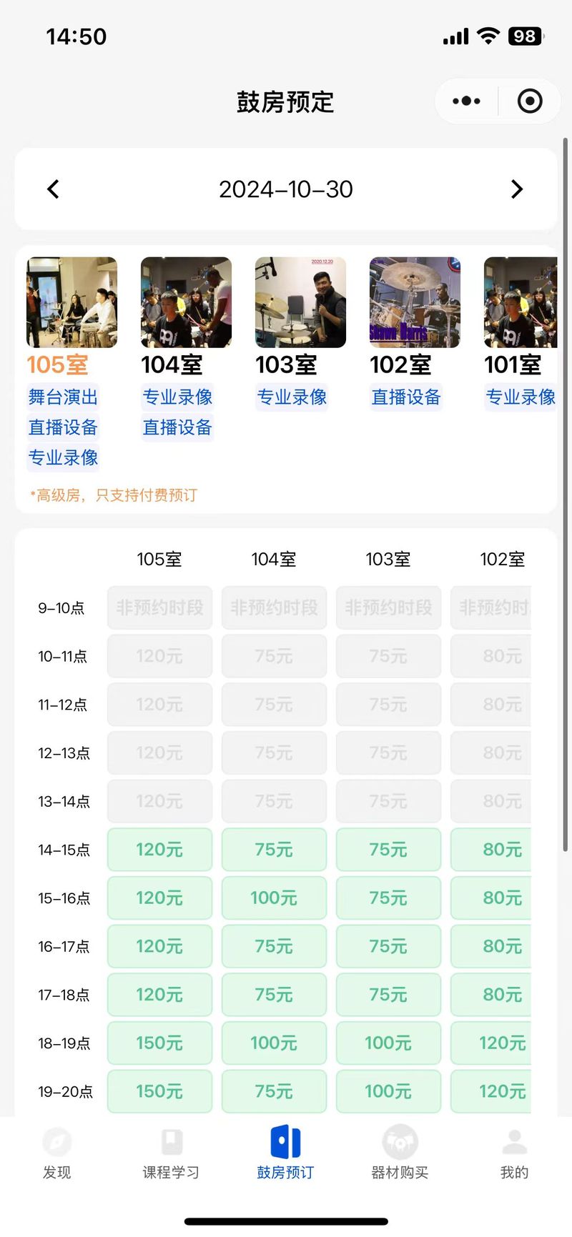Go to next date with right chevron

click(517, 189)
